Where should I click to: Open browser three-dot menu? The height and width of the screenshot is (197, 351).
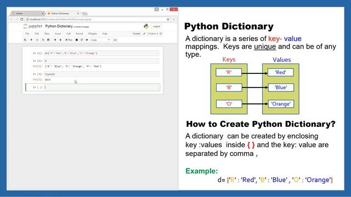coord(174,20)
